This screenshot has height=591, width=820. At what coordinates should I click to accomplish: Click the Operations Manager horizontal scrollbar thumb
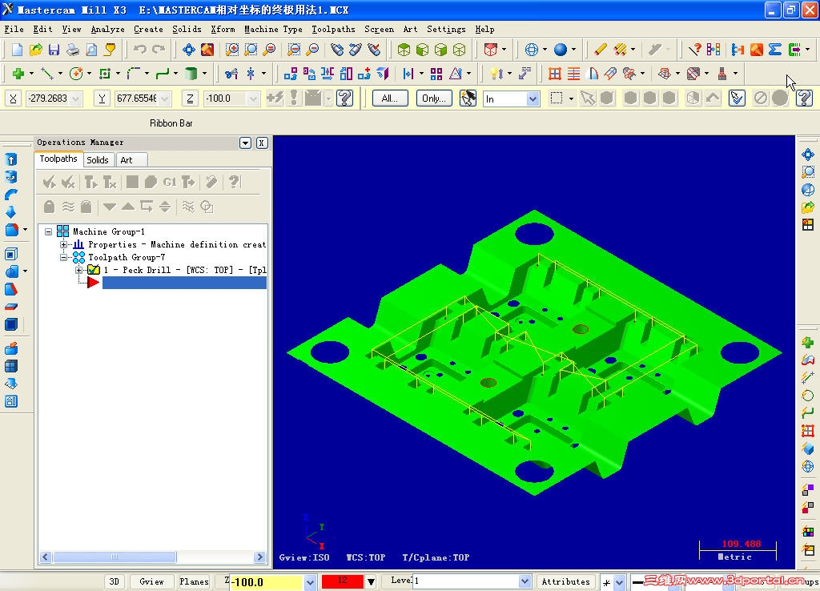(115, 557)
